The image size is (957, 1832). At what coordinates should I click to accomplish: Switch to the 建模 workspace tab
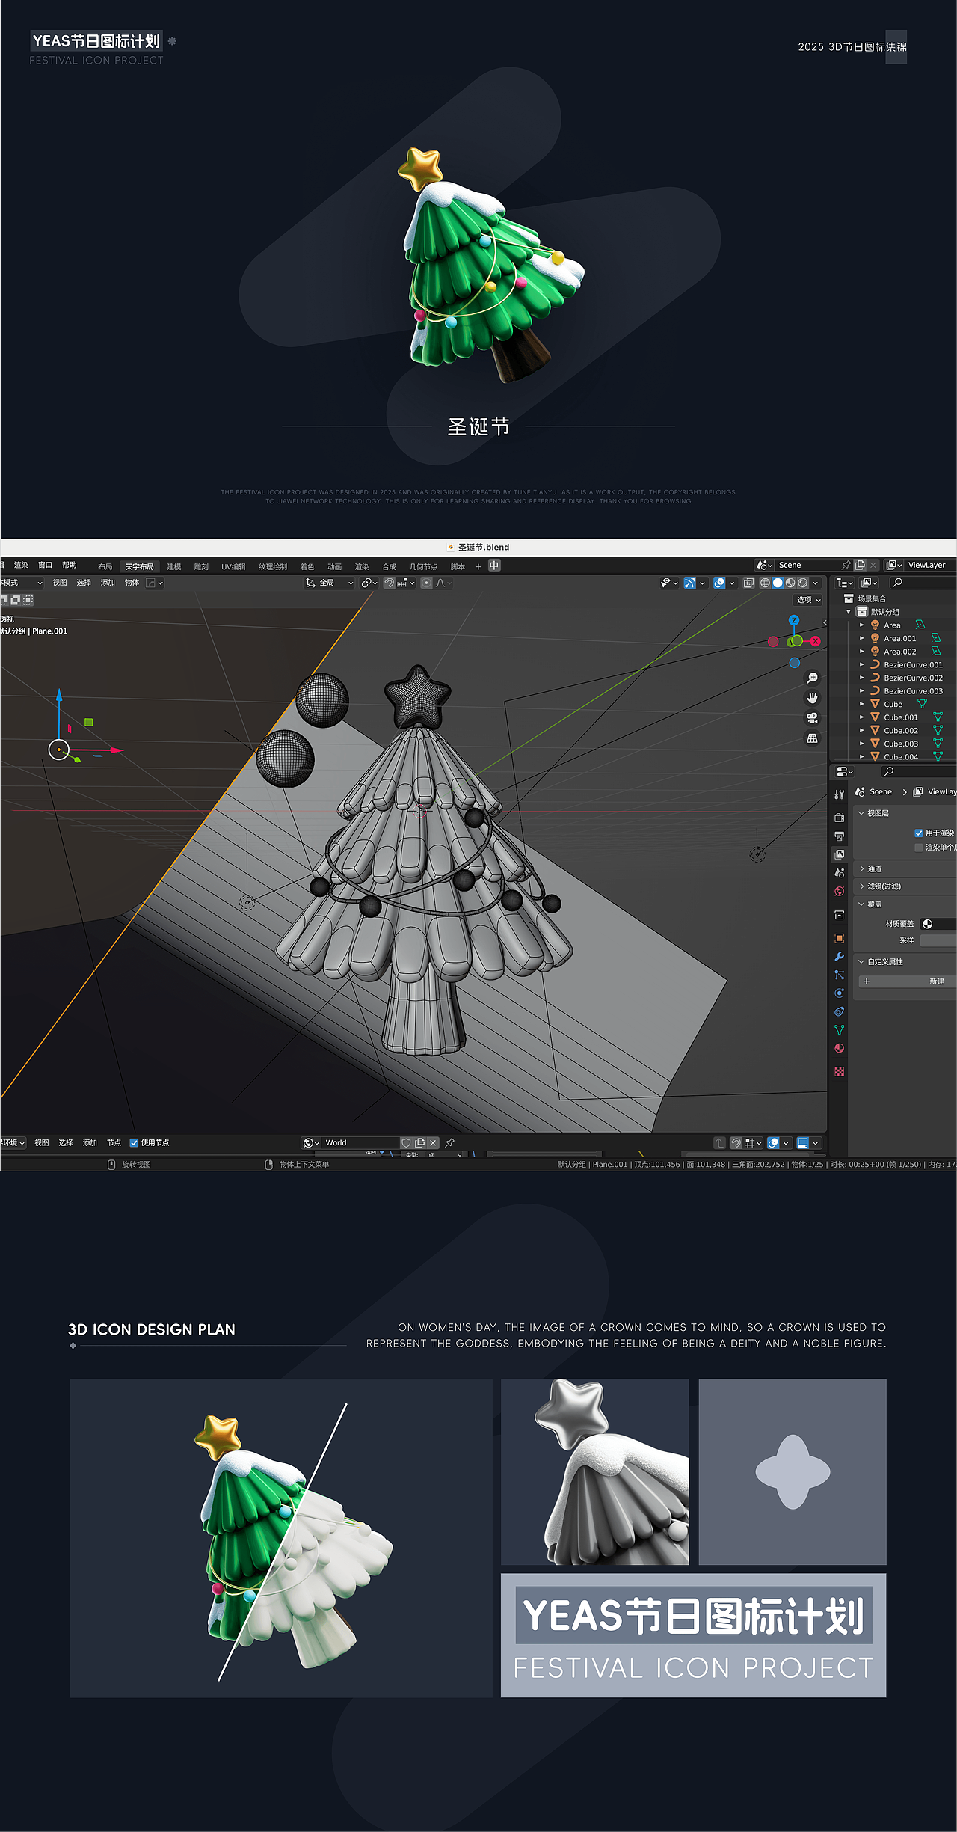174,566
